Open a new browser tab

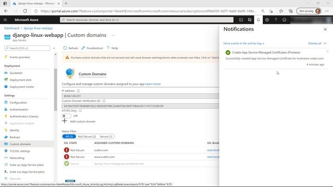click(x=66, y=4)
